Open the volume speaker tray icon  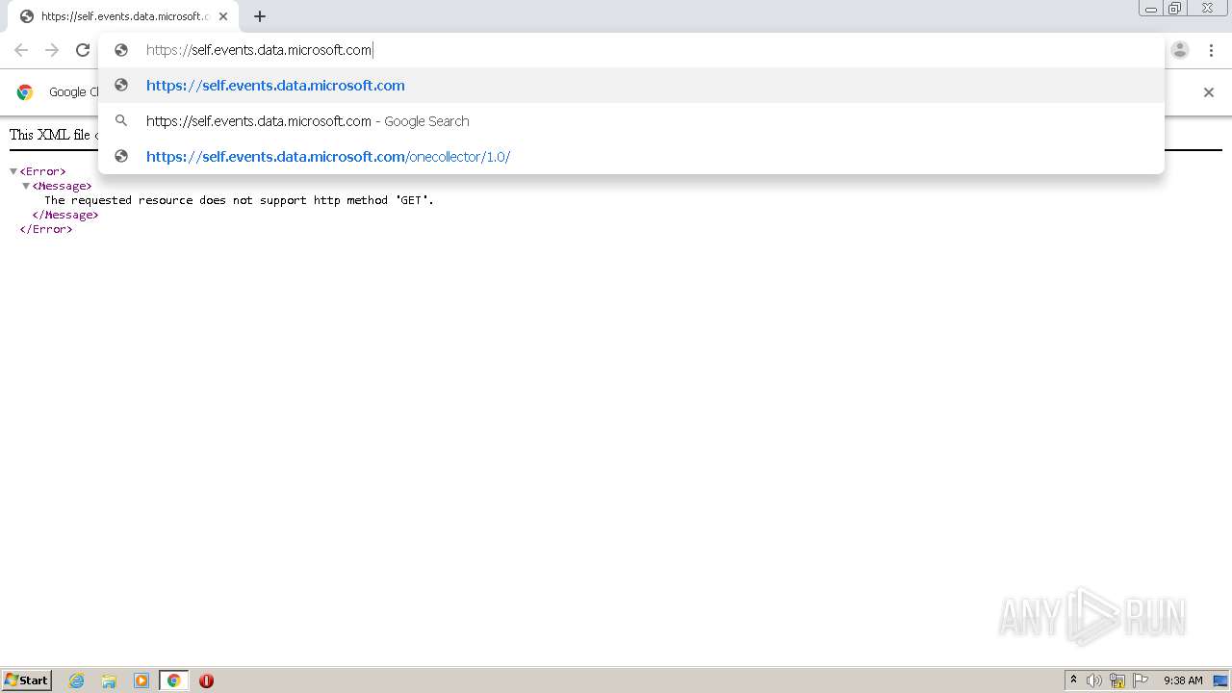click(x=1094, y=680)
